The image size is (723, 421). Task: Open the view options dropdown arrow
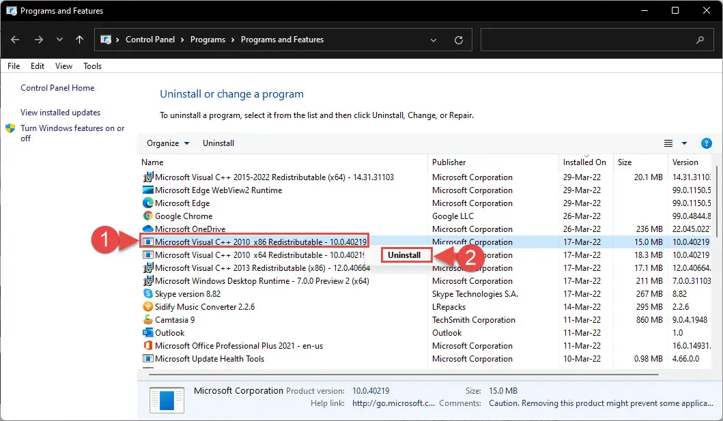click(684, 143)
